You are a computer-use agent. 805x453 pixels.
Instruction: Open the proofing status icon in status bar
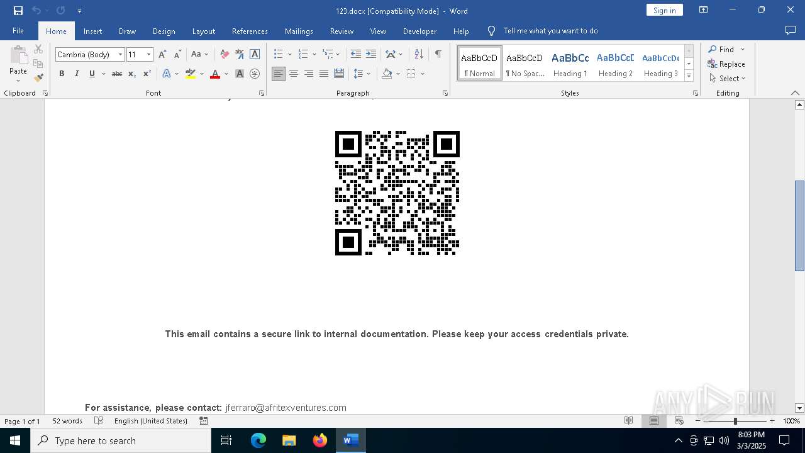pyautogui.click(x=99, y=421)
